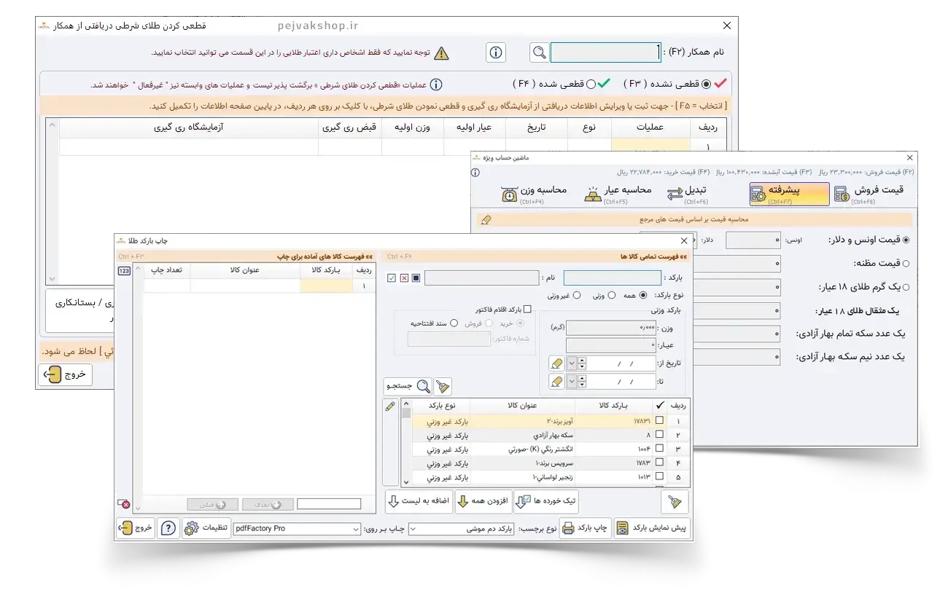Viewport: 948px width, 593px height.
Task: Enable the بارکد اقلام فاکتور checkbox
Action: click(527, 309)
